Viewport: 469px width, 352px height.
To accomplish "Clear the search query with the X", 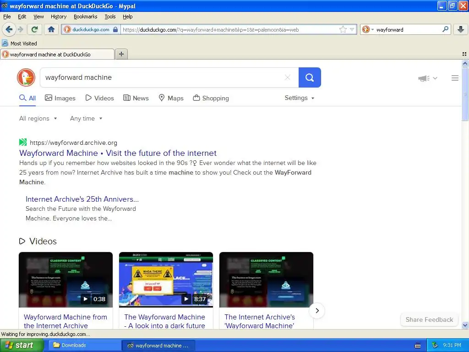I will pos(288,77).
